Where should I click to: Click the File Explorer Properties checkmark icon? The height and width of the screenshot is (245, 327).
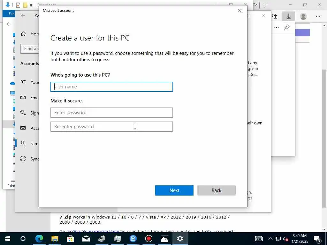tap(18, 5)
